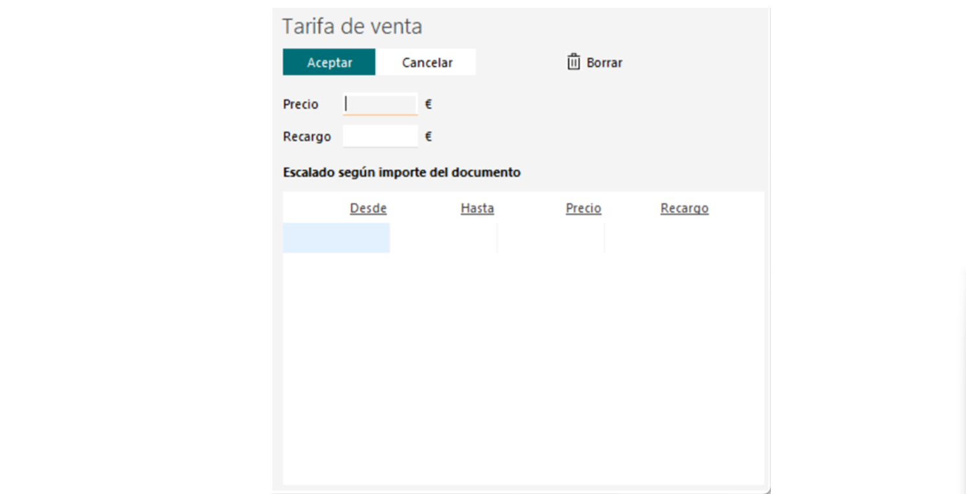
Task: Click the Recargo input field at top
Action: 380,137
